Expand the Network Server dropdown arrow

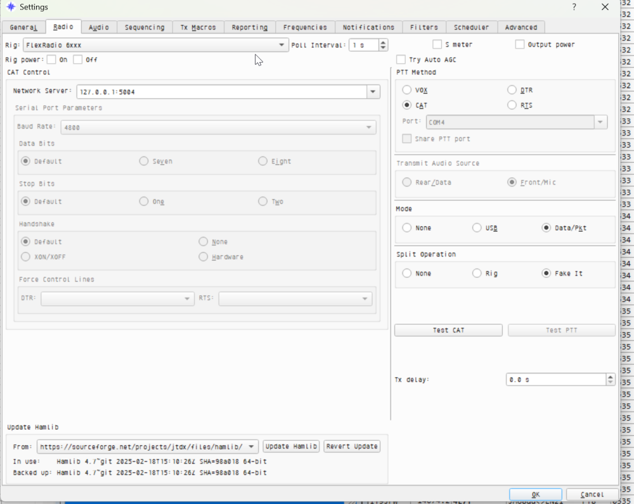[x=373, y=92]
